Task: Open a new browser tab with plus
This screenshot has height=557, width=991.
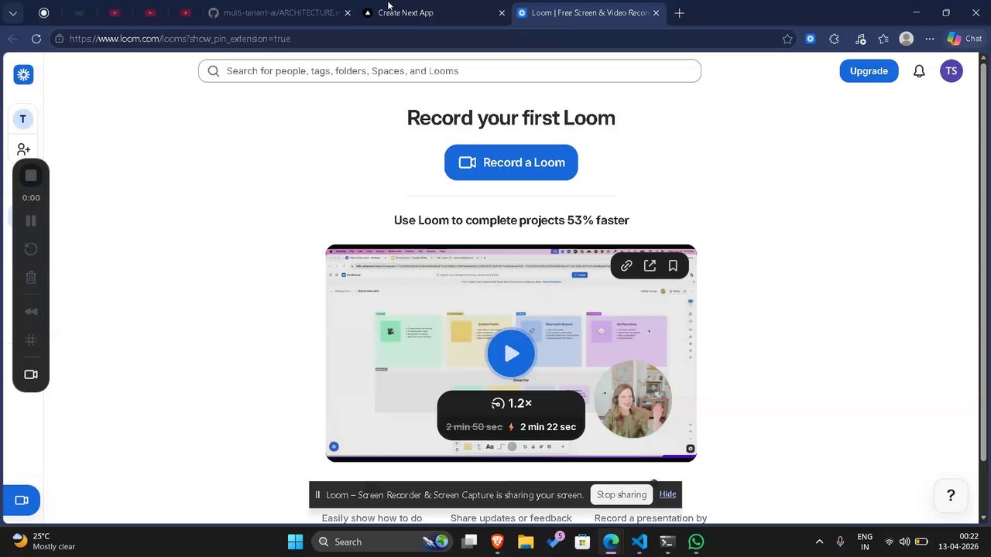Action: (679, 13)
